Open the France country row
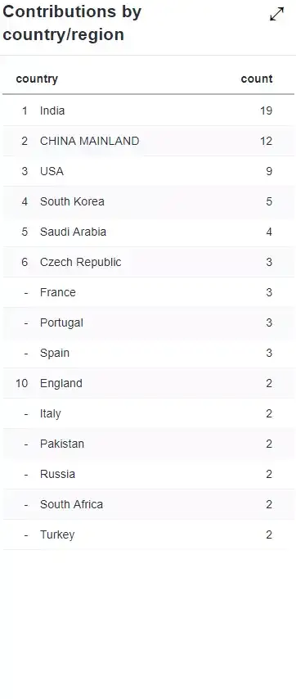The width and height of the screenshot is (296, 699). (148, 292)
